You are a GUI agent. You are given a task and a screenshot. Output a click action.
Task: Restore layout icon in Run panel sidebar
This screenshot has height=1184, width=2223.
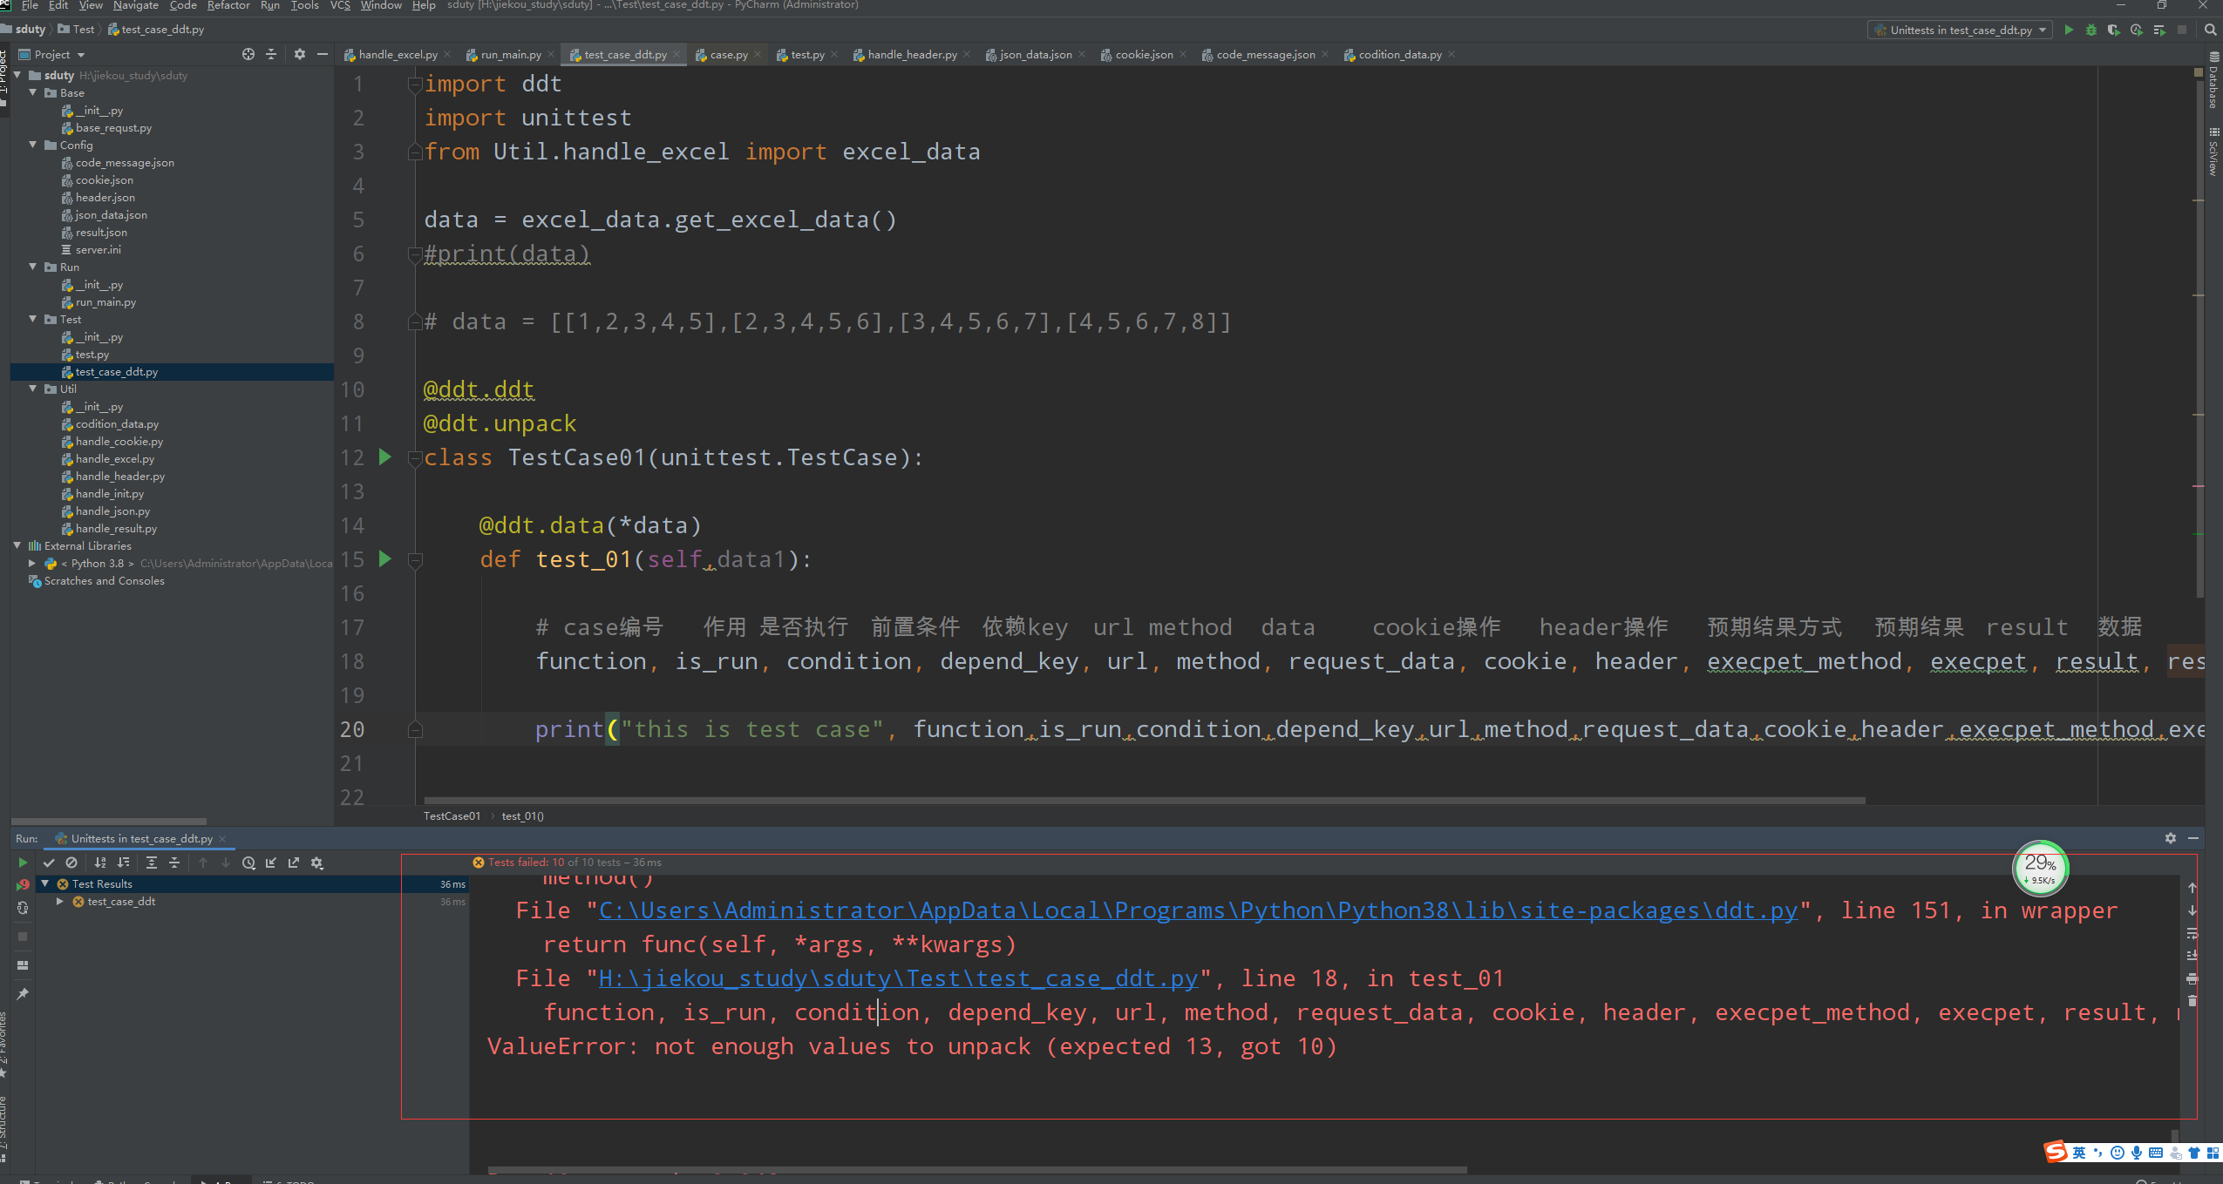click(x=23, y=965)
